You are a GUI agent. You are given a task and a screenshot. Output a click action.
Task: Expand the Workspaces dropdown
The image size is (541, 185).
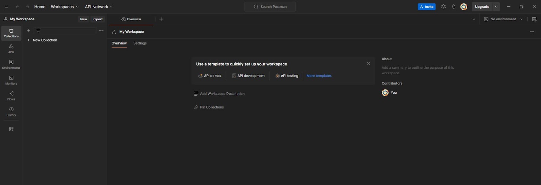(65, 7)
